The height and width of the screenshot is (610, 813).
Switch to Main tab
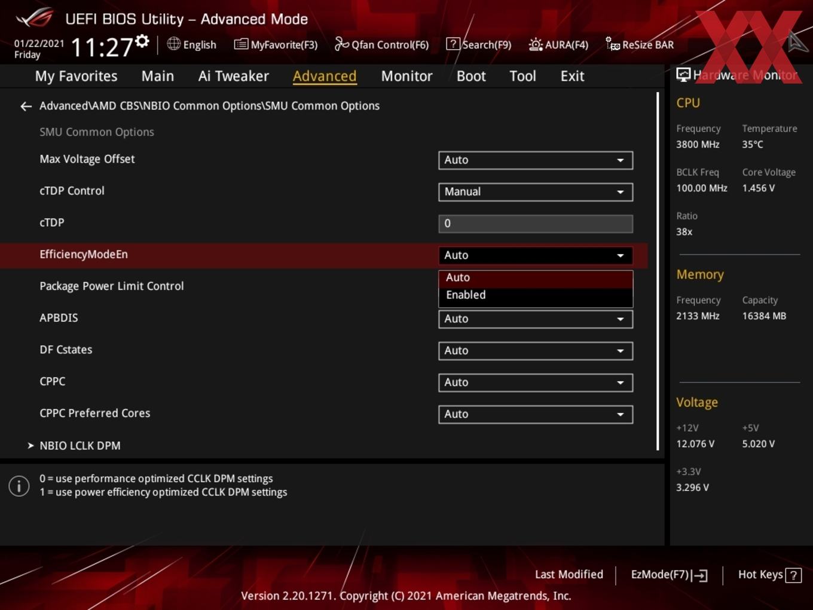click(x=158, y=76)
